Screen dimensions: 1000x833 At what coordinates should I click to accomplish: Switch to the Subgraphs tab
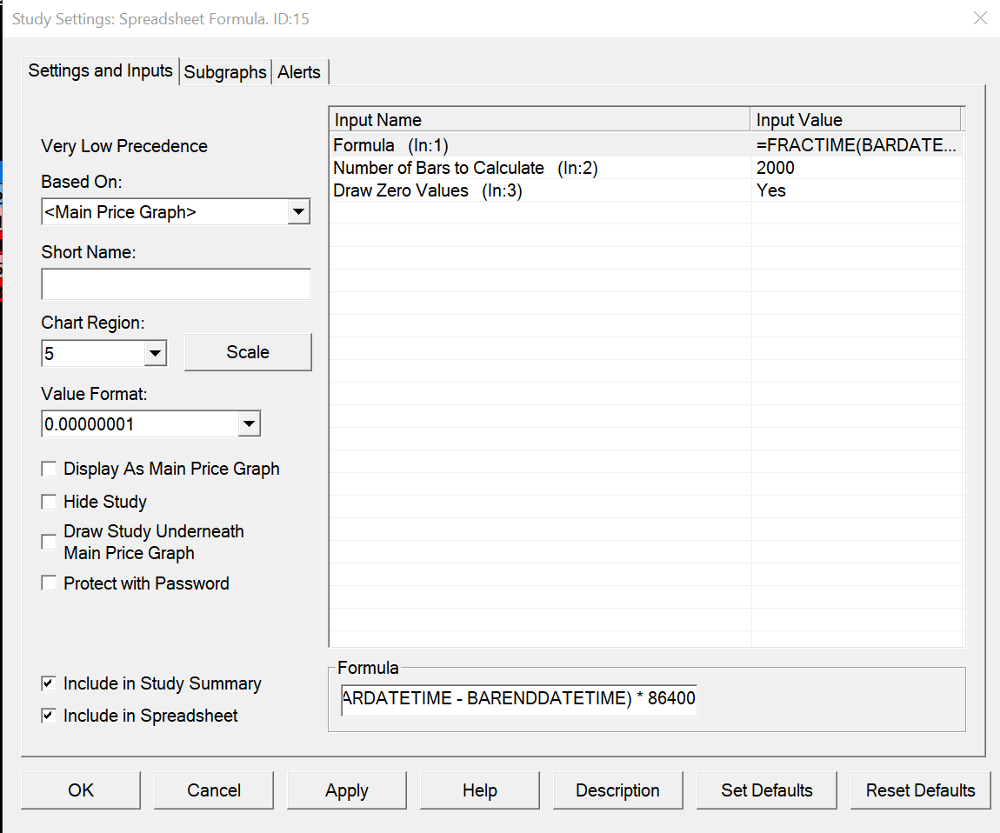click(x=225, y=72)
